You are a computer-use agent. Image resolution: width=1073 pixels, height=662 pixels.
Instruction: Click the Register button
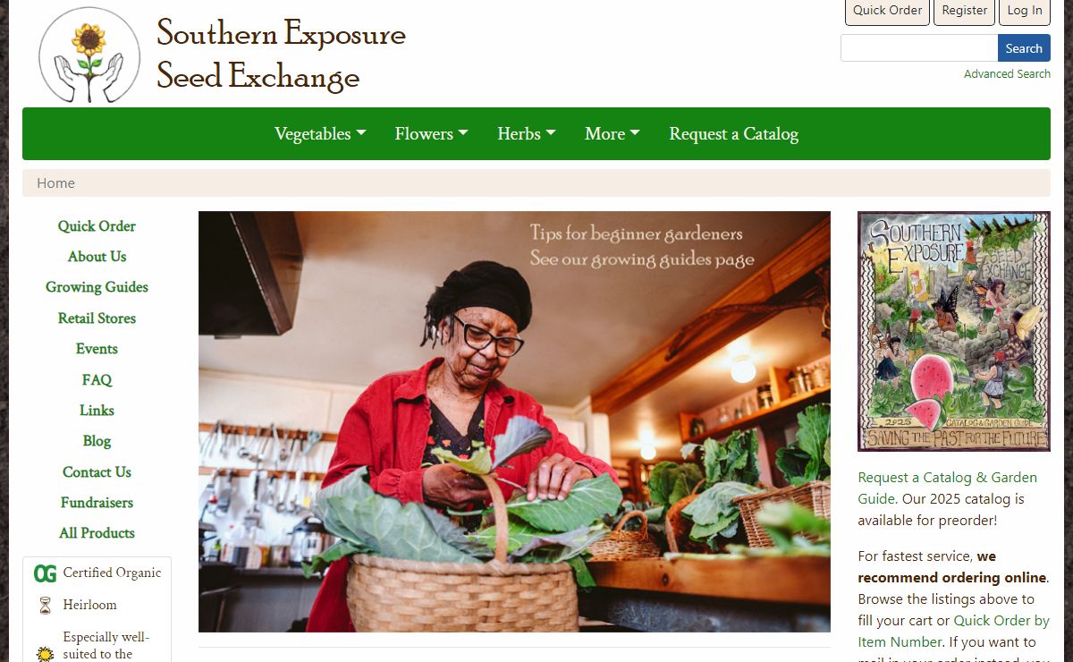(965, 11)
